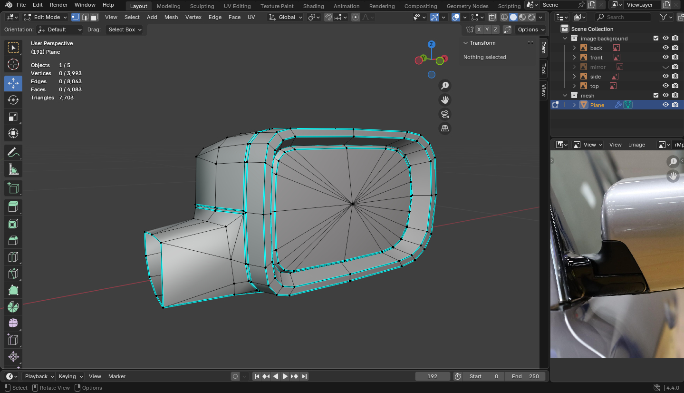Toggle visibility of the Plane object

coord(665,105)
